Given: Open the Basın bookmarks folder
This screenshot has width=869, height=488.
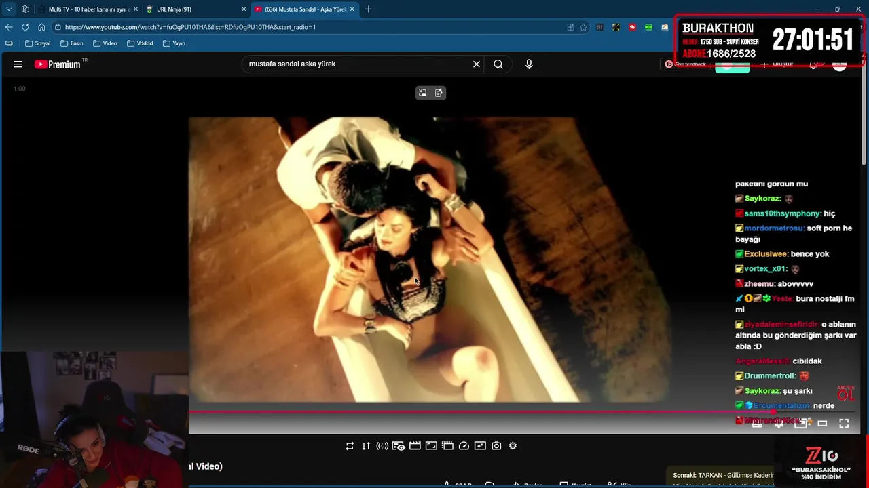Looking at the screenshot, I should [72, 43].
